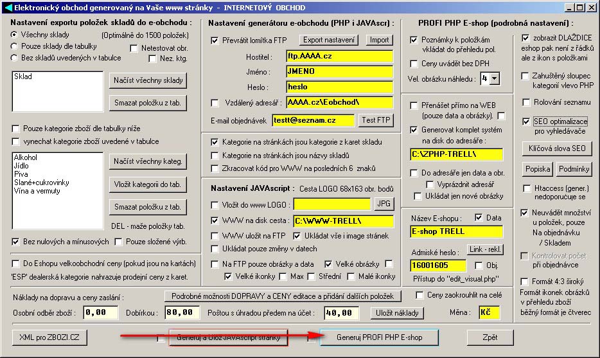Click the 'Import' button
This screenshot has width=600, height=358.
pyautogui.click(x=379, y=40)
